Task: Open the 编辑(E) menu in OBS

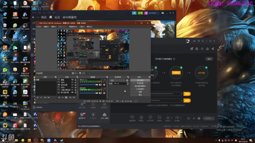Action: [46, 27]
